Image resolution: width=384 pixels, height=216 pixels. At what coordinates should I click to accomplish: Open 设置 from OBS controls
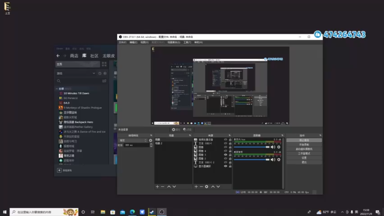(x=304, y=158)
